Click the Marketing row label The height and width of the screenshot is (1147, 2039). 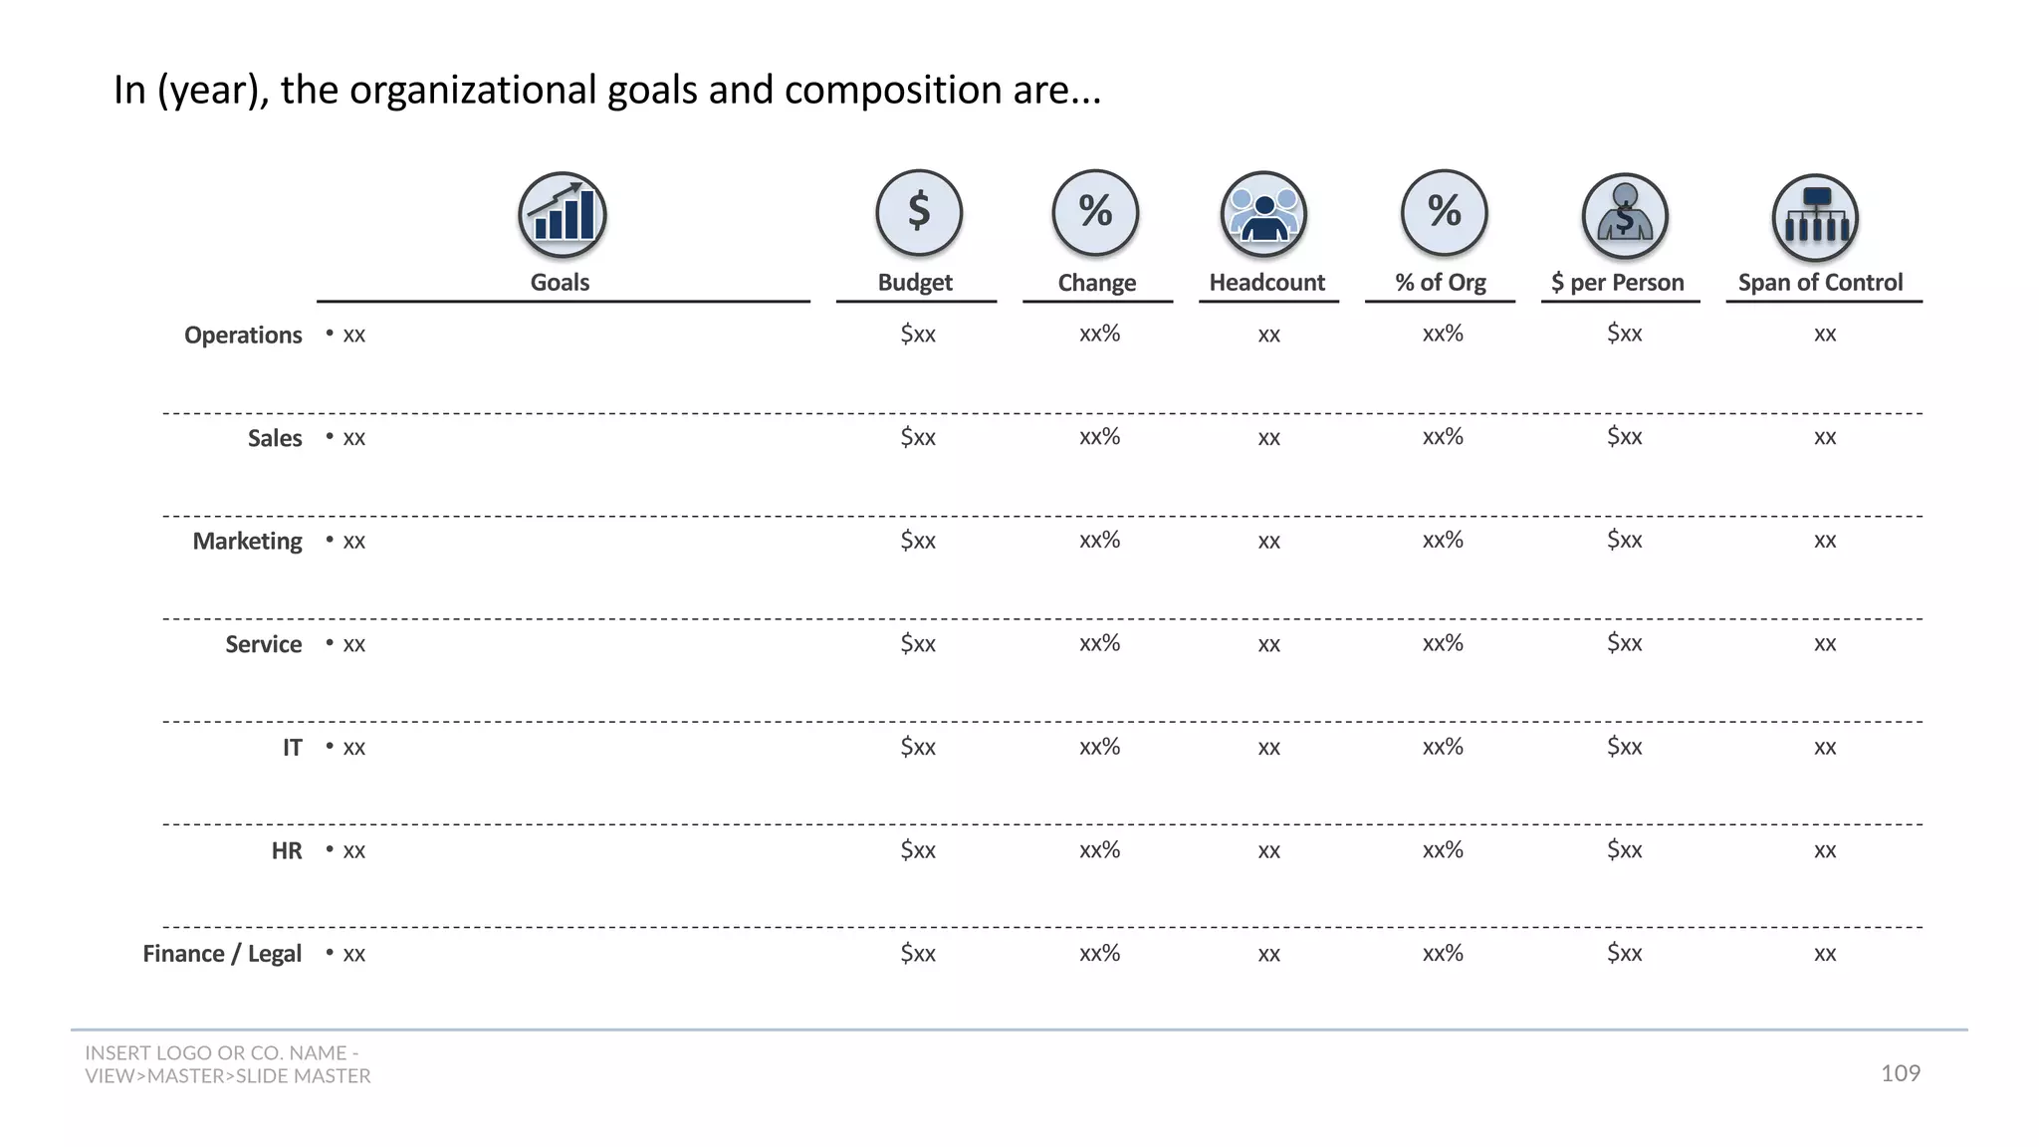(247, 542)
